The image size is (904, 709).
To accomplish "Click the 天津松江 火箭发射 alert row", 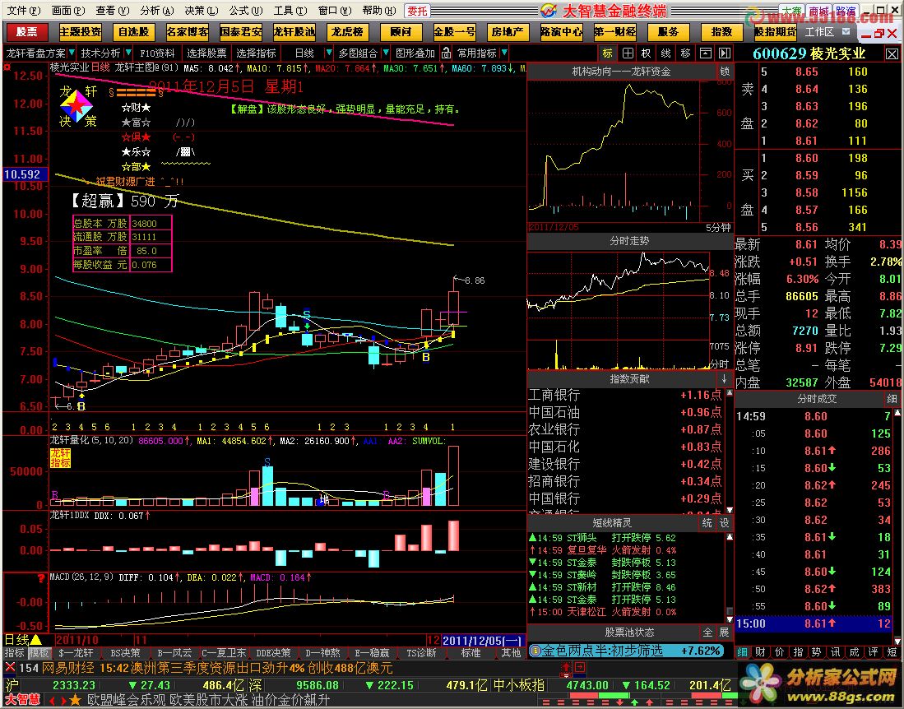I will [603, 612].
